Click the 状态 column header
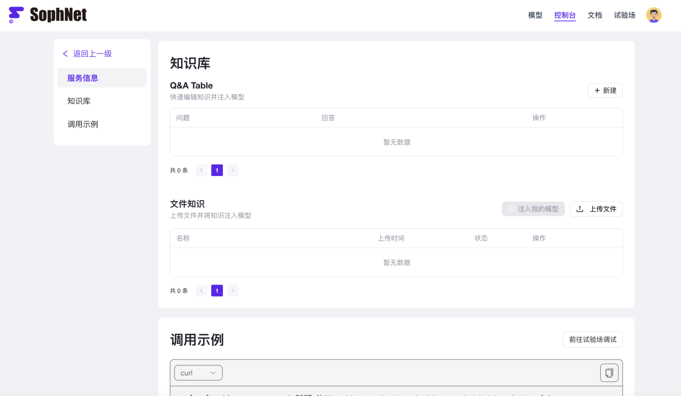This screenshot has height=396, width=681. coord(481,238)
